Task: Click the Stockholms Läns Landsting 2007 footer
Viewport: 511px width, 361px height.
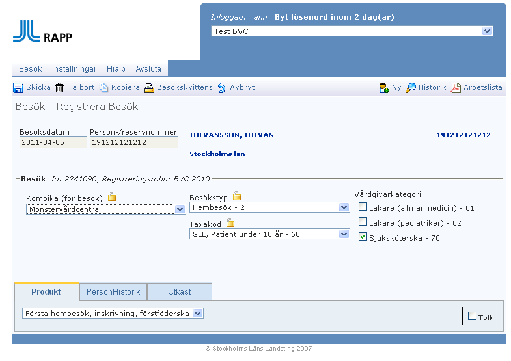Action: [258, 348]
